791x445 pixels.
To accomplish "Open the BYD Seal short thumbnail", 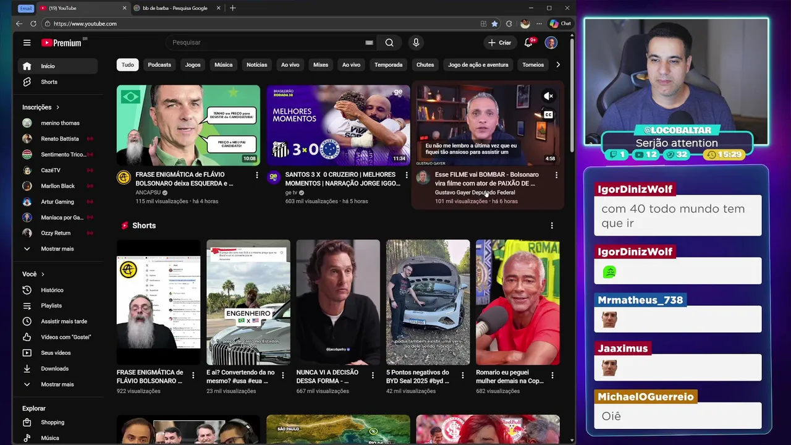I will pos(428,302).
